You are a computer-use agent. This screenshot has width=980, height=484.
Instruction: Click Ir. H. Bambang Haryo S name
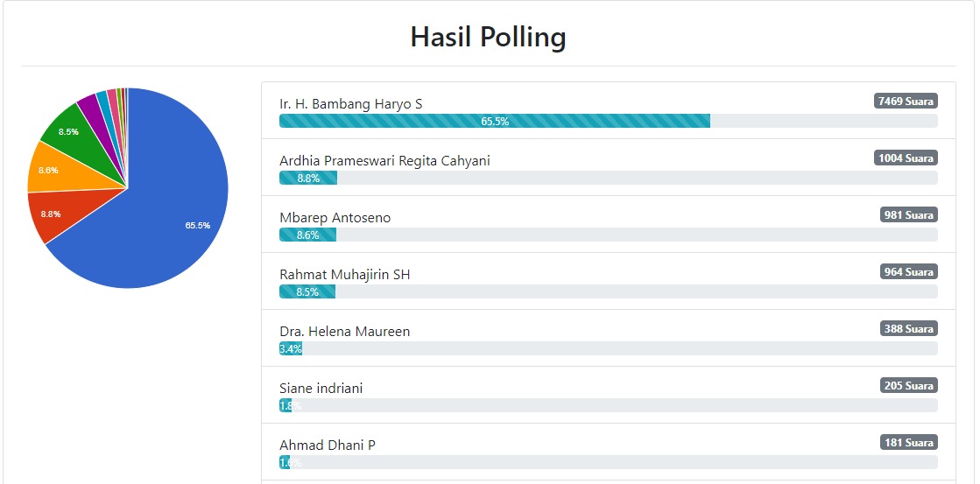point(350,104)
